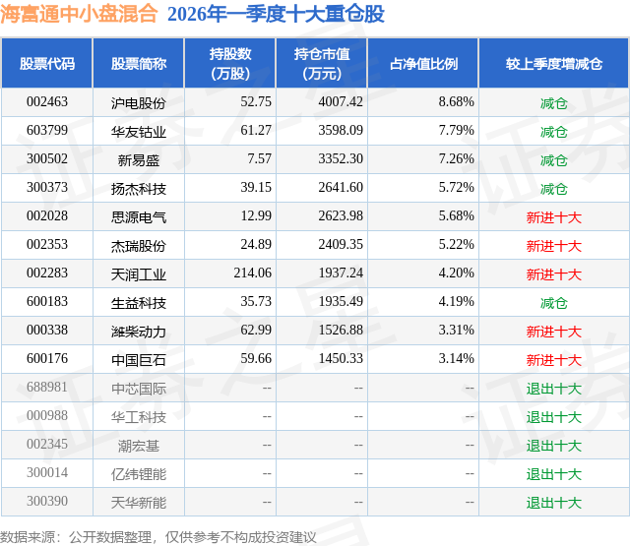Image resolution: width=630 pixels, height=546 pixels.
Task: Select stock name 杰瑞股份
Action: pyautogui.click(x=139, y=246)
